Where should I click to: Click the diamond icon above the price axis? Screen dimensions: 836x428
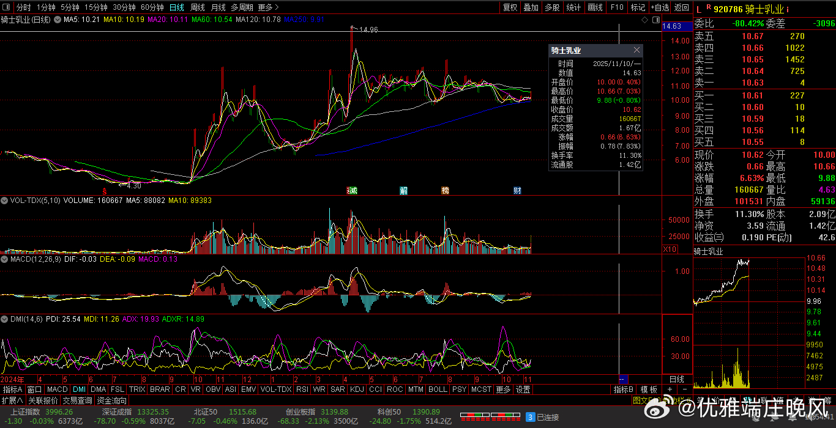click(x=644, y=20)
